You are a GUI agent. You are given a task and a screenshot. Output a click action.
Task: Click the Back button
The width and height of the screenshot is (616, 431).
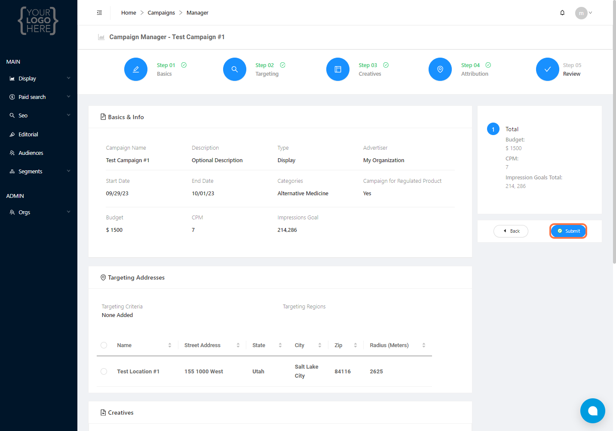[x=511, y=231]
